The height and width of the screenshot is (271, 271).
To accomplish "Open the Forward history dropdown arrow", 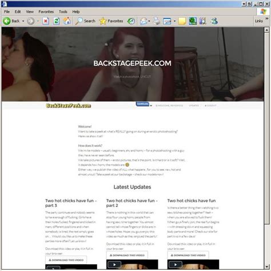I will click(38, 21).
